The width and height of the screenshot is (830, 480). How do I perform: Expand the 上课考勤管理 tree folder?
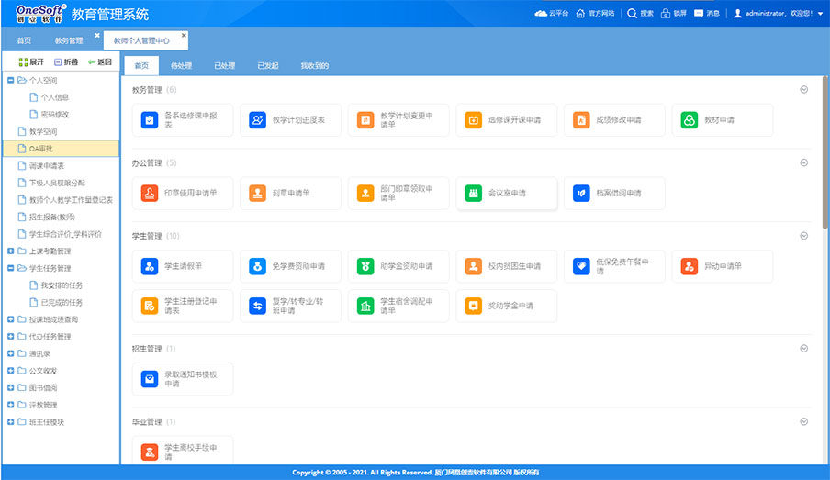point(10,251)
